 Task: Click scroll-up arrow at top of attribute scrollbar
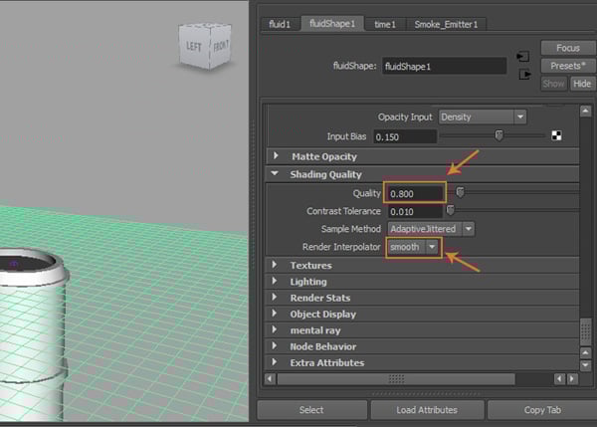[585, 111]
